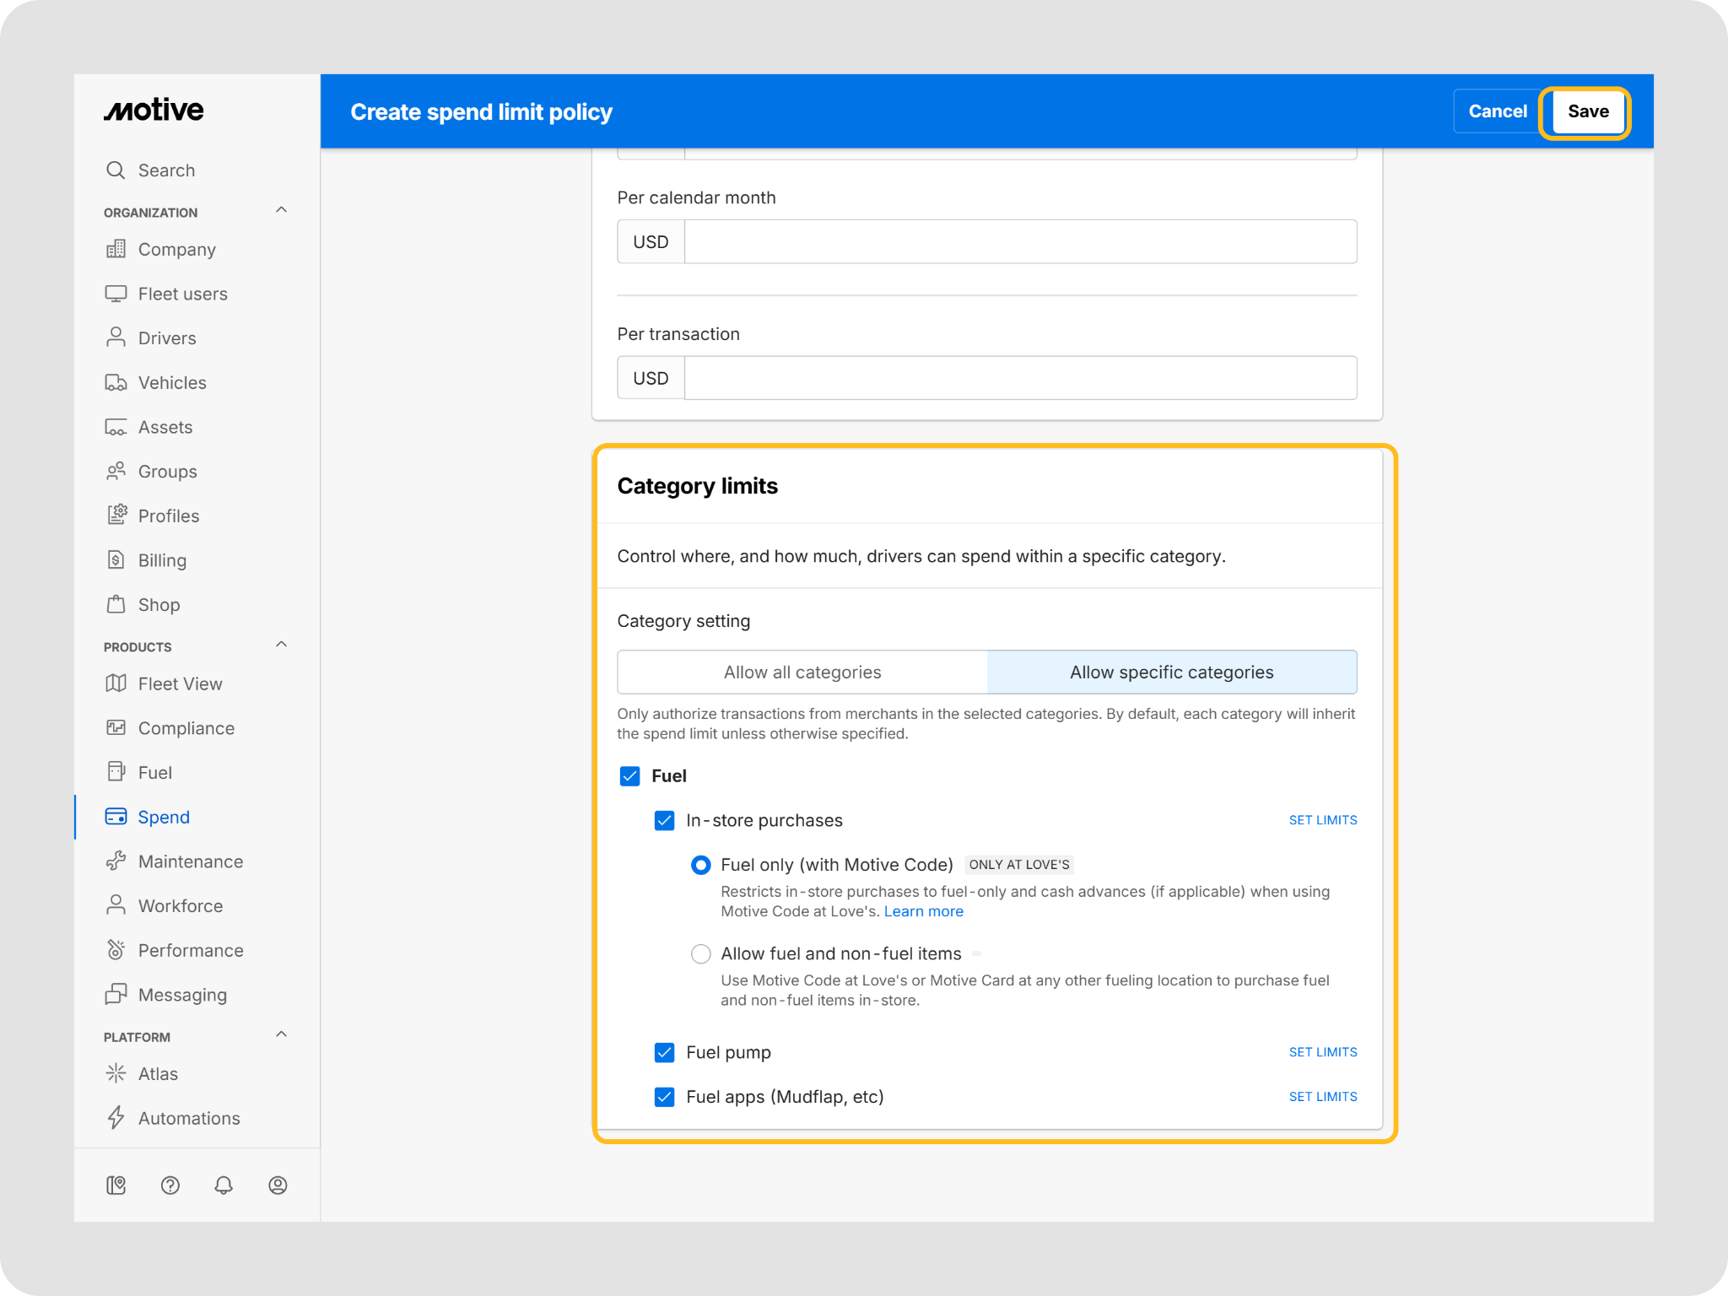The width and height of the screenshot is (1728, 1296).
Task: Open the Spend menu item
Action: [x=197, y=817]
